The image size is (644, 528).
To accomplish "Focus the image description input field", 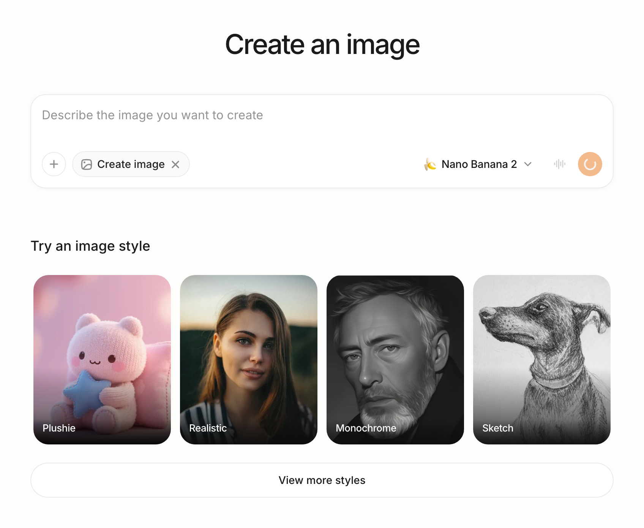I will 322,115.
